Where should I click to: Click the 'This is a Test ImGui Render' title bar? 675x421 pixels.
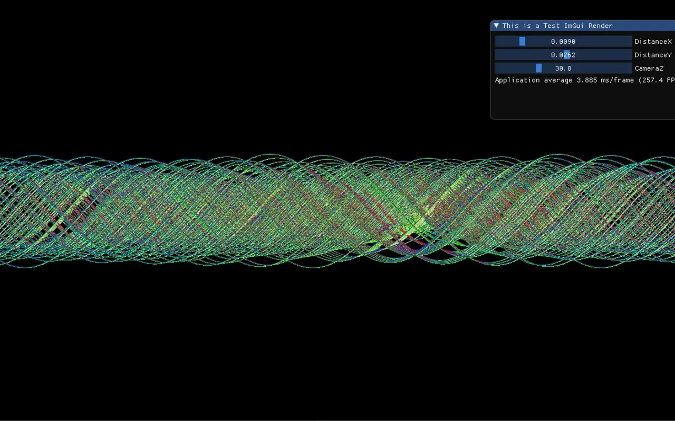583,25
